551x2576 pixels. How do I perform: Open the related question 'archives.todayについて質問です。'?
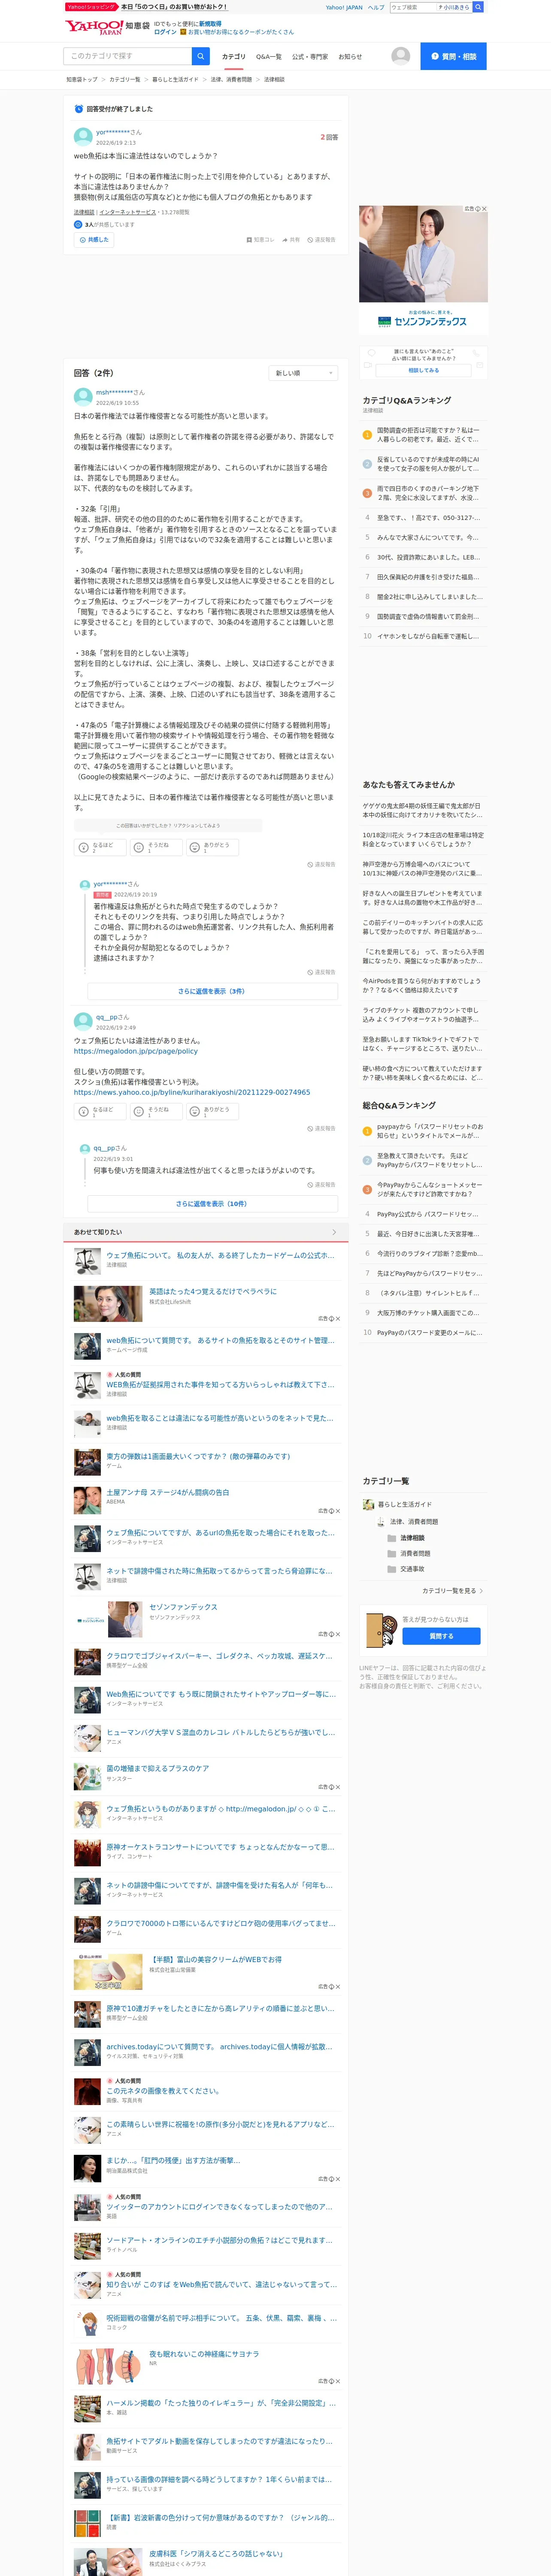(220, 2046)
